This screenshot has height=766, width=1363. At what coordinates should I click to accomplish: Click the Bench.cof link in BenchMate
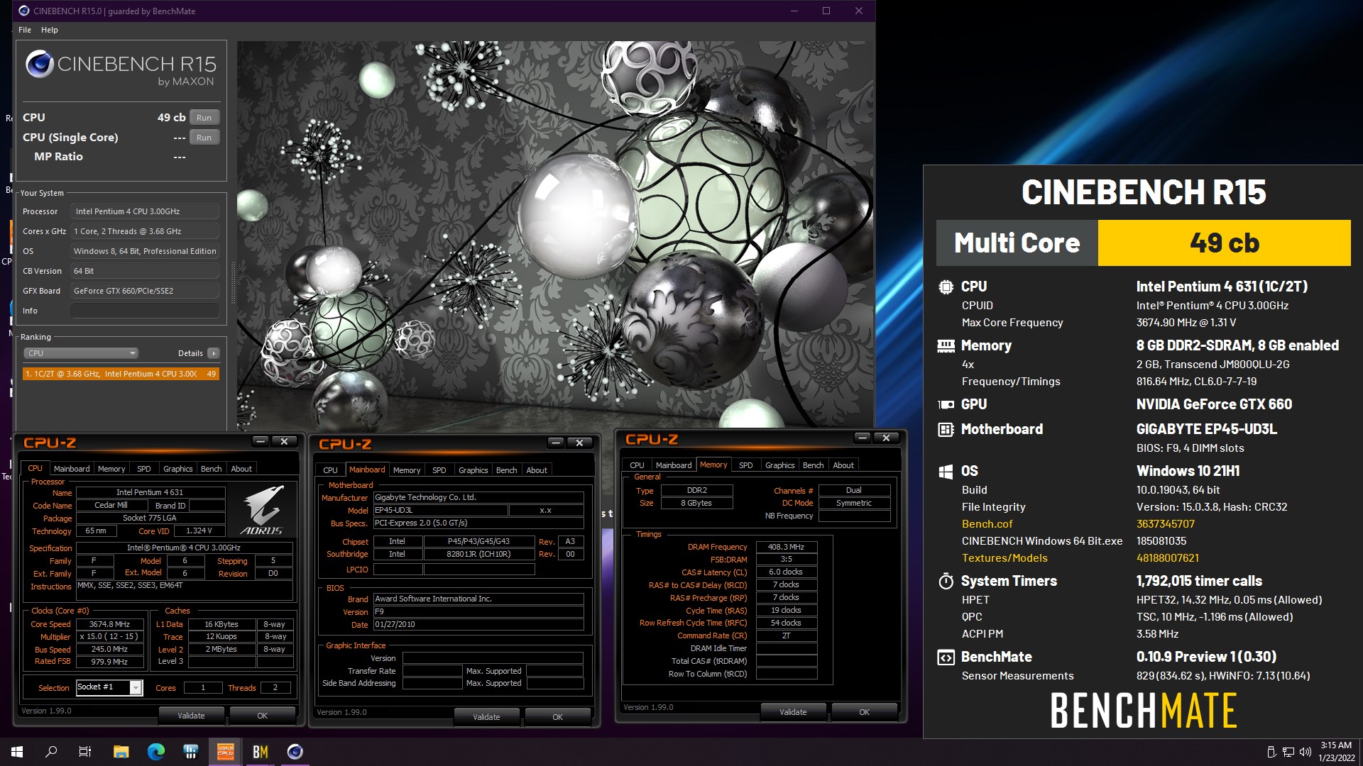pos(987,524)
